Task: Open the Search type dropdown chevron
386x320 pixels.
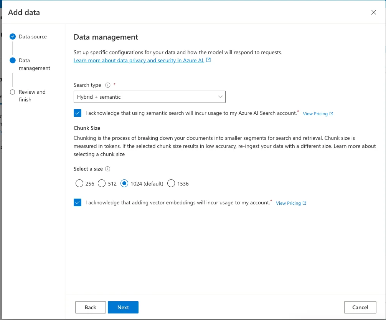Action: (x=220, y=97)
